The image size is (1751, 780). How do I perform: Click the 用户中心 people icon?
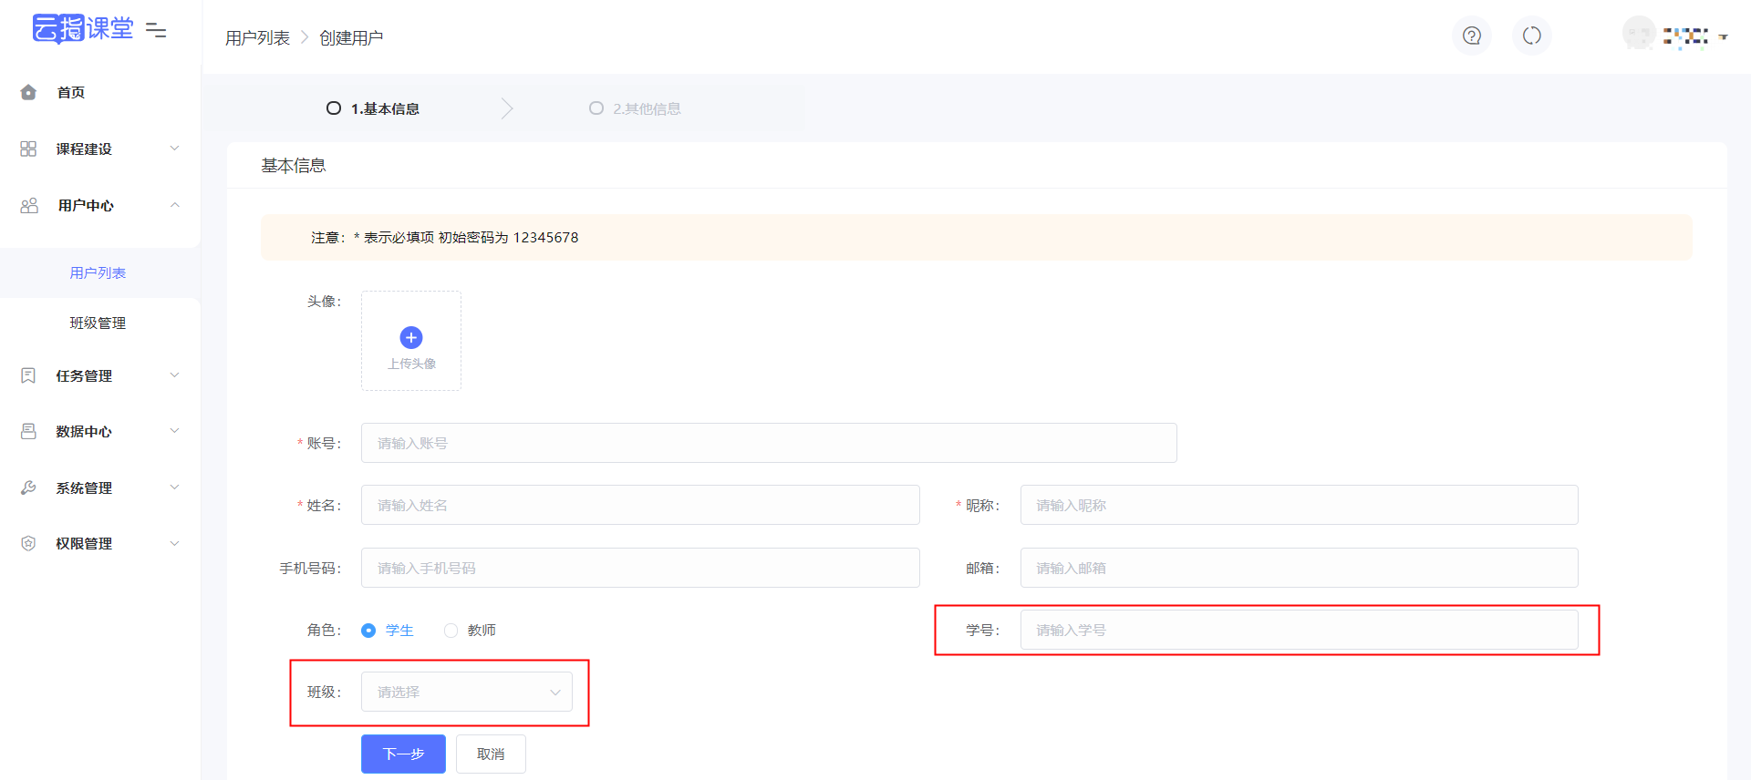pos(29,205)
